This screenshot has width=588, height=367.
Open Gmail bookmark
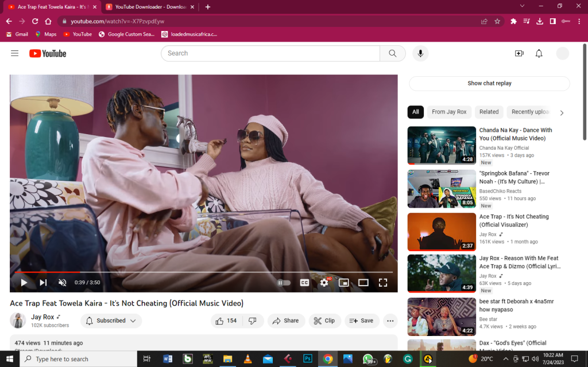coord(17,34)
